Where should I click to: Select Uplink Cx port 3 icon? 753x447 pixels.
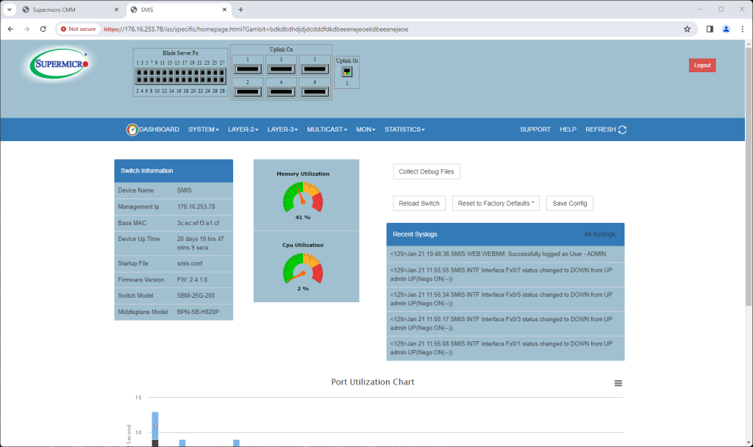281,70
